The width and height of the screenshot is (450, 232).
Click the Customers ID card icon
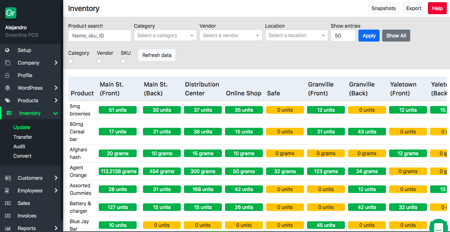coord(8,178)
